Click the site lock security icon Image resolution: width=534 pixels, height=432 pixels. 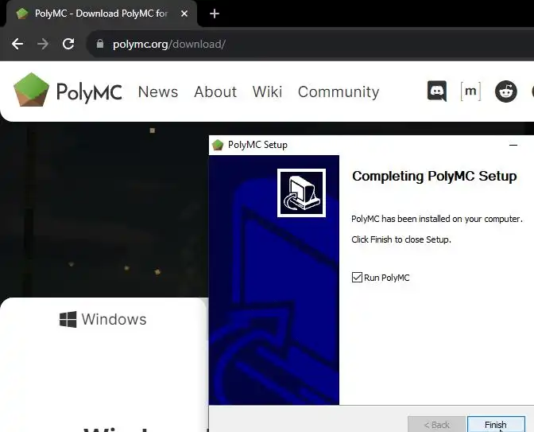(100, 44)
